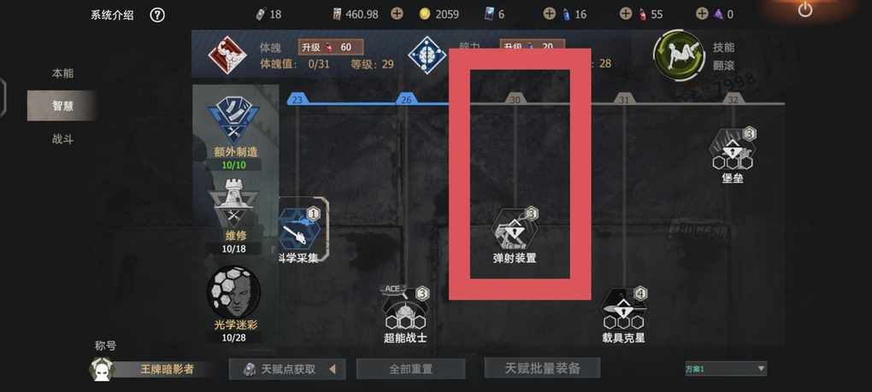Select the 超能战士 talent icon

[x=405, y=307]
